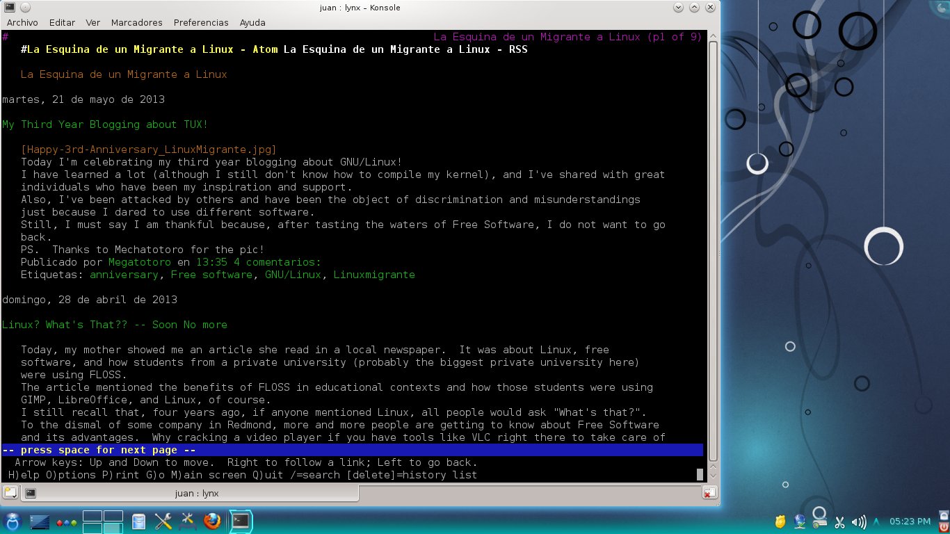Toggle keep-on-all-desktops pin in titlebar
The width and height of the screenshot is (950, 534).
tap(25, 8)
